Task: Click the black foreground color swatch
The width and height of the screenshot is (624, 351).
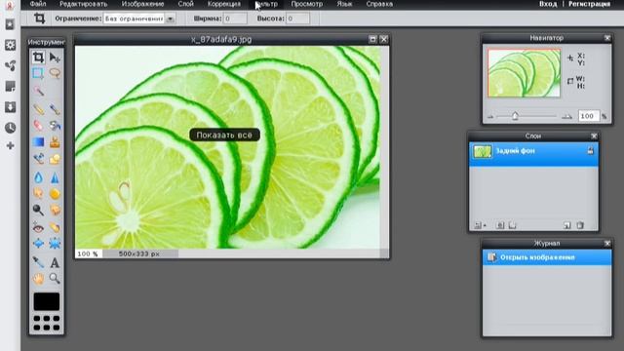Action: [47, 301]
